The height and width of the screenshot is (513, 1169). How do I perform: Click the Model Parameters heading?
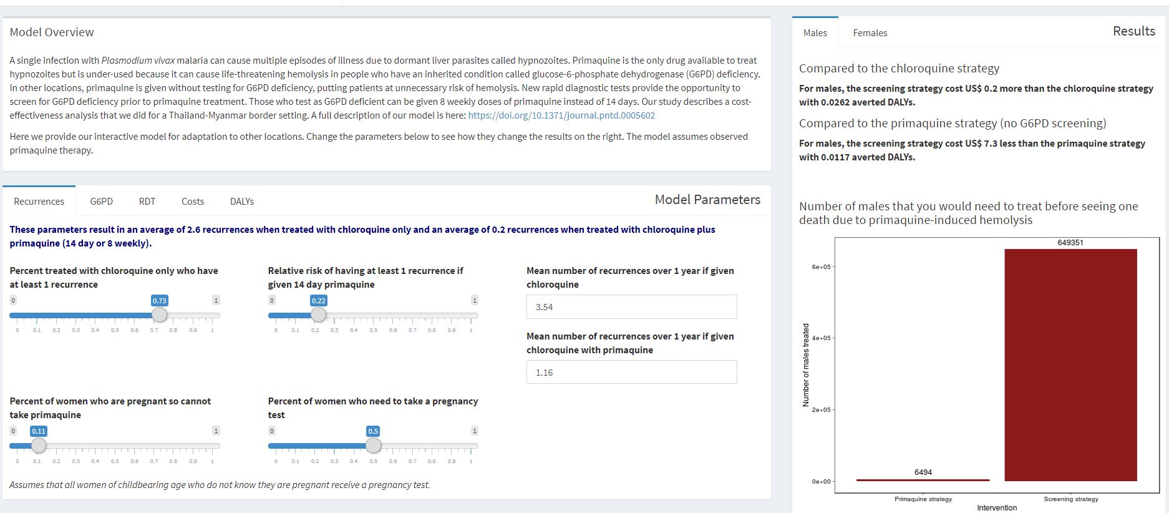[707, 200]
